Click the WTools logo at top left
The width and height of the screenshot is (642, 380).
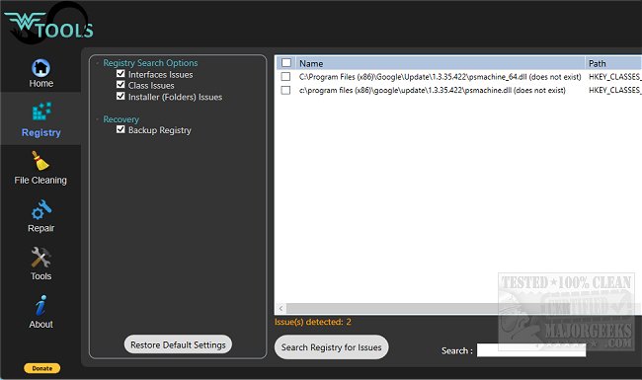tap(48, 25)
